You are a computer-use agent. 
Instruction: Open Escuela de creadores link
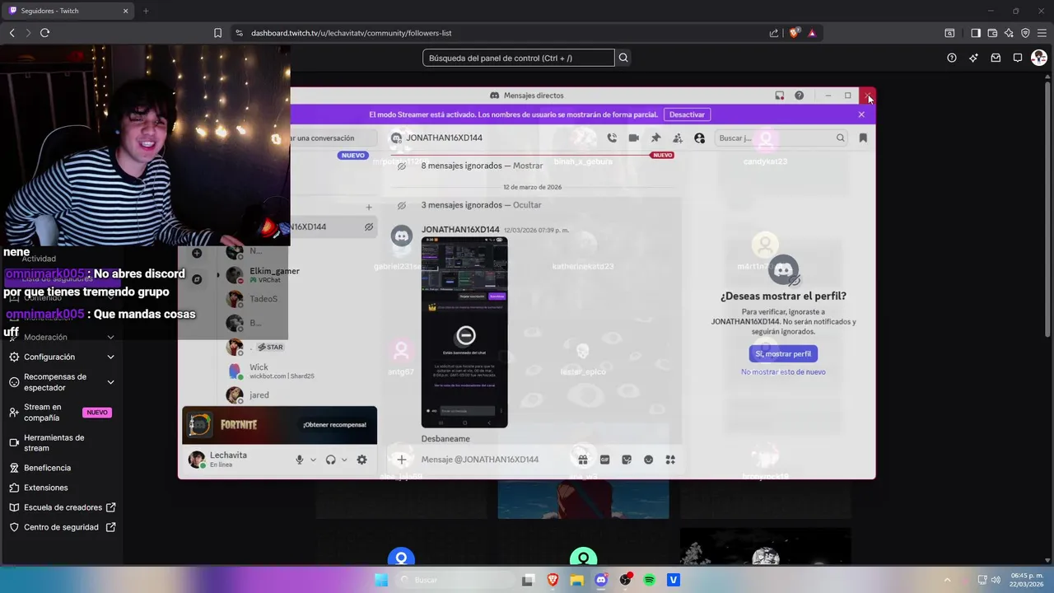pos(62,507)
